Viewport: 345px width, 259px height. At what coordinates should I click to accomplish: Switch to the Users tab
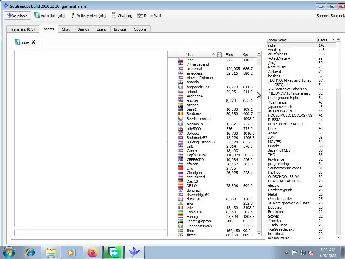(101, 29)
